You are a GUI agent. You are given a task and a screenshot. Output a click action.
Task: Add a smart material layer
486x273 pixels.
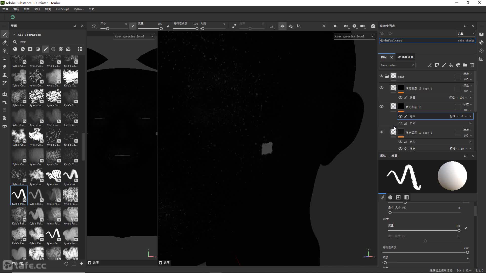[x=458, y=65]
